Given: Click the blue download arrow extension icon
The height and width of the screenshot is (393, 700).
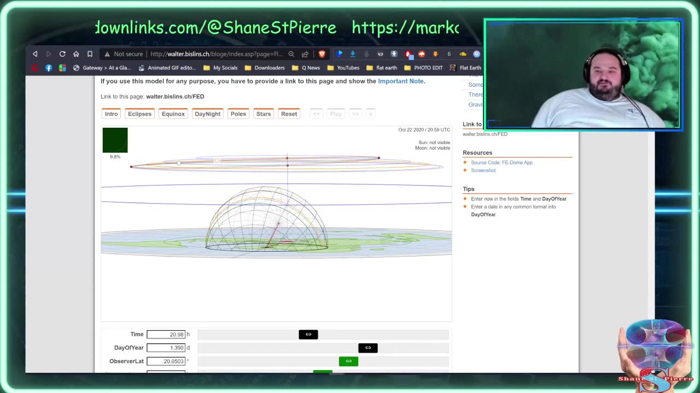Looking at the screenshot, I should [x=353, y=54].
